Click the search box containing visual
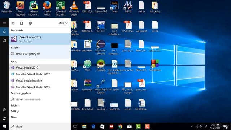 (x=40, y=126)
